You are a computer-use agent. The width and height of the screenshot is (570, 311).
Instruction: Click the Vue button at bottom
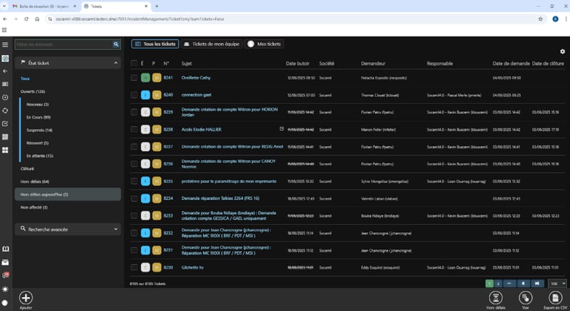(x=525, y=300)
